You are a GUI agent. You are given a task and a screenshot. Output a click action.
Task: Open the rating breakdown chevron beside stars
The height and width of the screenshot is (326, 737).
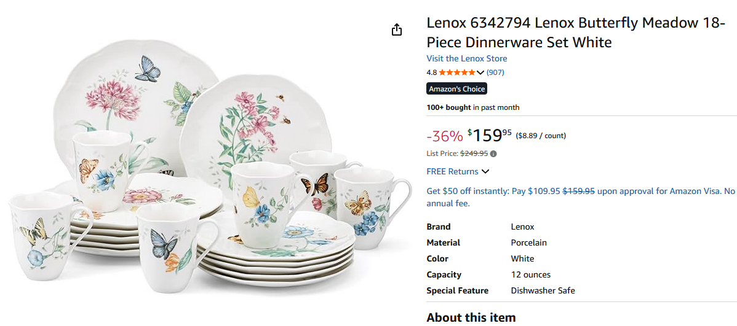[480, 72]
